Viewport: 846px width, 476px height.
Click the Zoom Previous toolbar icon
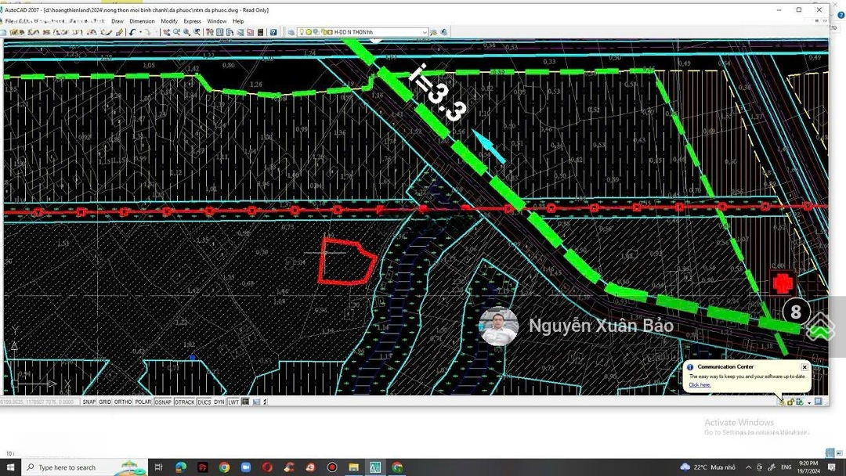click(197, 32)
